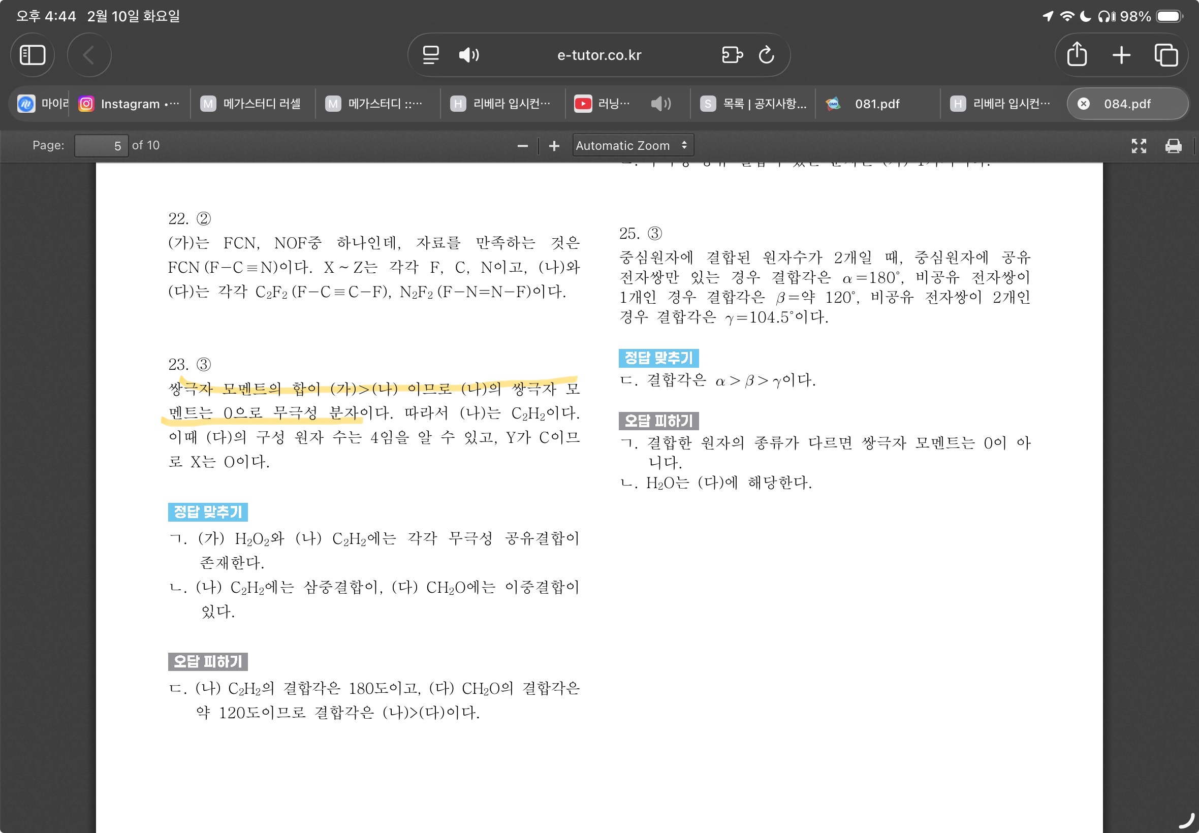The image size is (1199, 833).
Task: Switch to the 081.pdf tab
Action: click(x=877, y=104)
